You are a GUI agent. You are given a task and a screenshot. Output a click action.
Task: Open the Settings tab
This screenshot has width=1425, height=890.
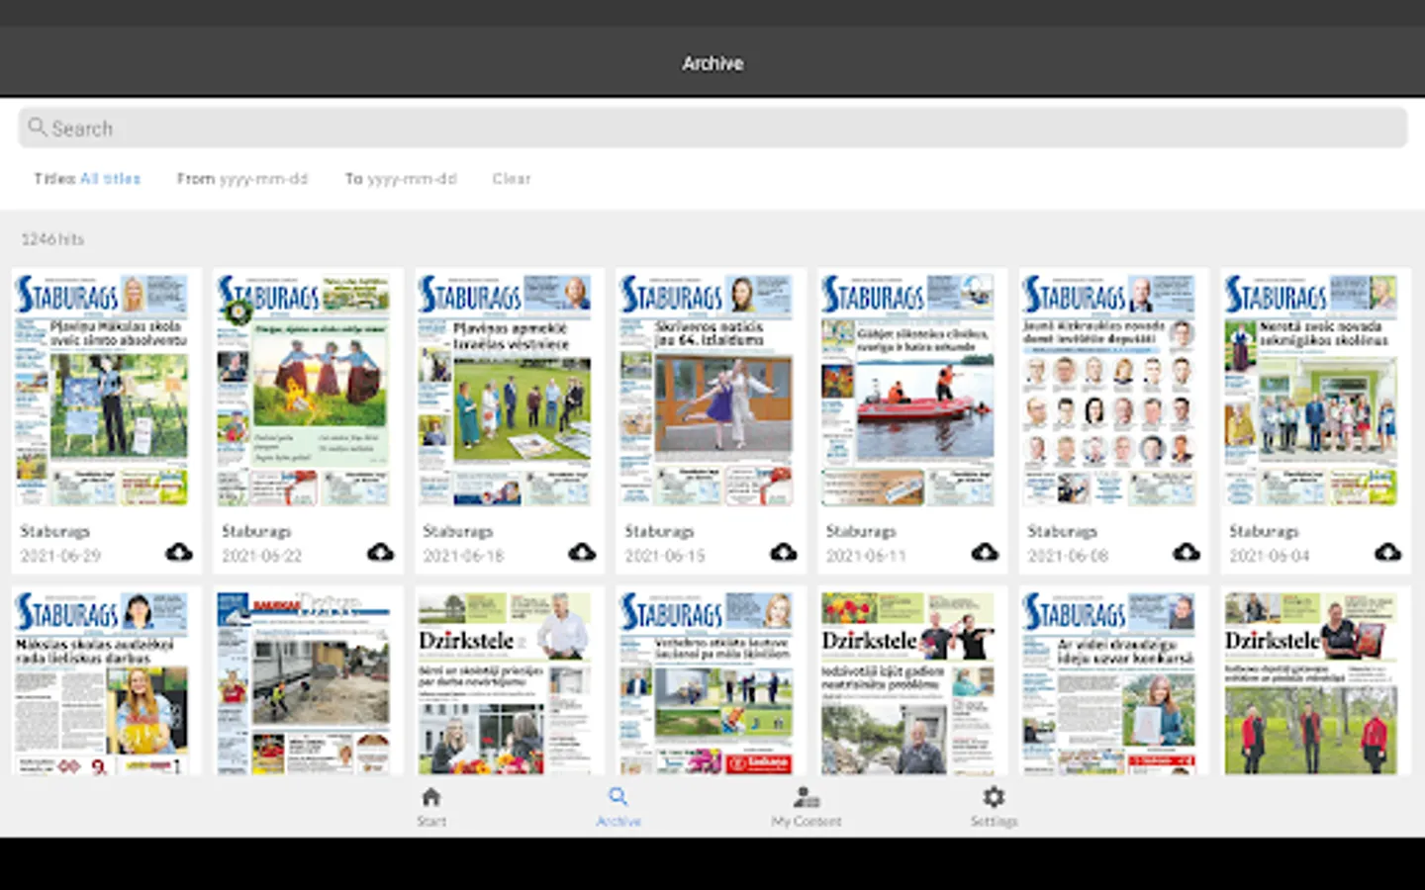994,807
